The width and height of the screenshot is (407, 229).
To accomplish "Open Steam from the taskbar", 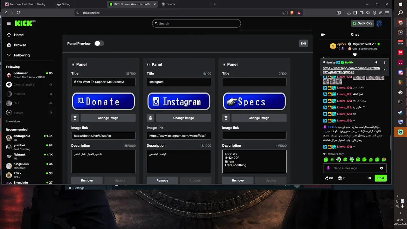I will (400, 112).
